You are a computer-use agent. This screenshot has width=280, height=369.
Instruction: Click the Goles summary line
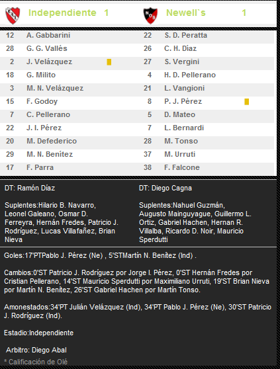(100, 255)
